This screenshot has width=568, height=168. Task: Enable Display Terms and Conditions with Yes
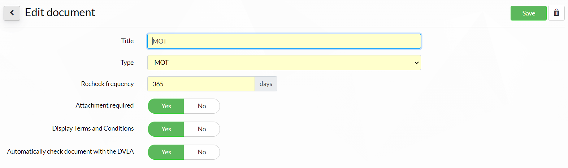[166, 129]
